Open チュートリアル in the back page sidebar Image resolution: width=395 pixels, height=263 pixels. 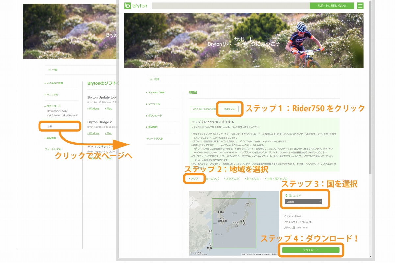pos(53,149)
